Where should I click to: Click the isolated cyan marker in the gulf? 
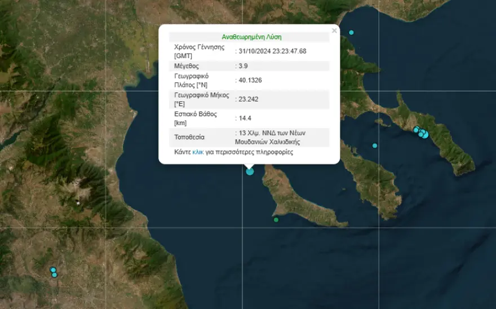375,145
